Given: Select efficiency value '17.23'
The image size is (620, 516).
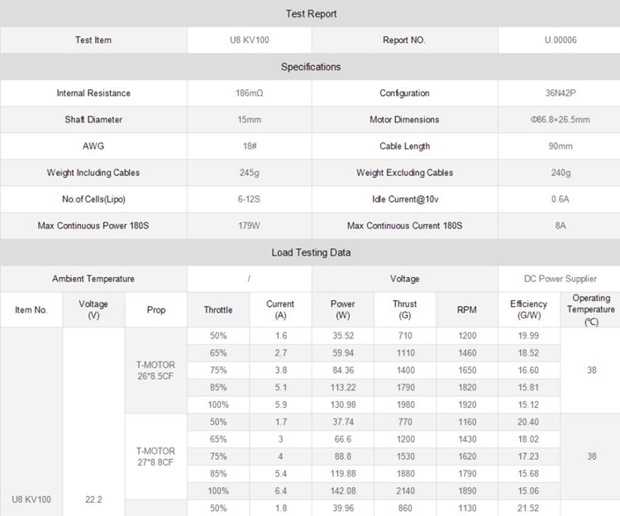Looking at the screenshot, I should [528, 456].
